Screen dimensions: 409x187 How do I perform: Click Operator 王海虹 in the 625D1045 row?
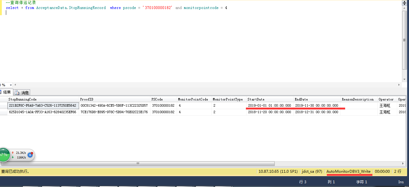(x=387, y=112)
